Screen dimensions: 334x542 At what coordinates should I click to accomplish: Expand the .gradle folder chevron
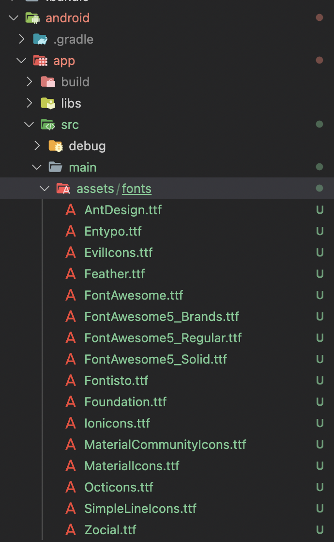point(21,39)
